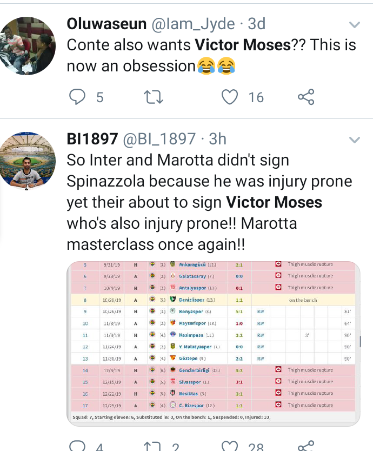Select bold Victor Moses in BI1897's tweet
The height and width of the screenshot is (451, 373).
pyautogui.click(x=274, y=202)
